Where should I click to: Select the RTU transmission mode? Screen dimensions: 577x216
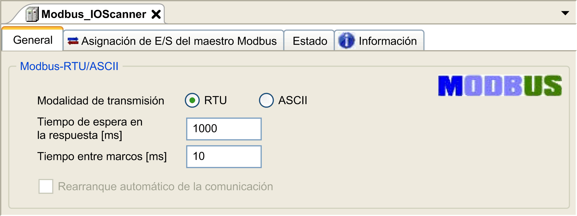tap(192, 100)
